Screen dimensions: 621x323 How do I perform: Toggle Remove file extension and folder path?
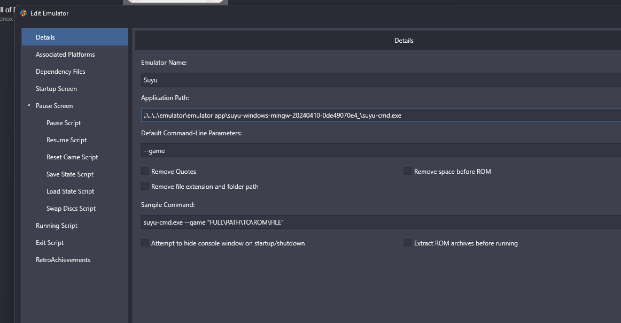coord(145,187)
